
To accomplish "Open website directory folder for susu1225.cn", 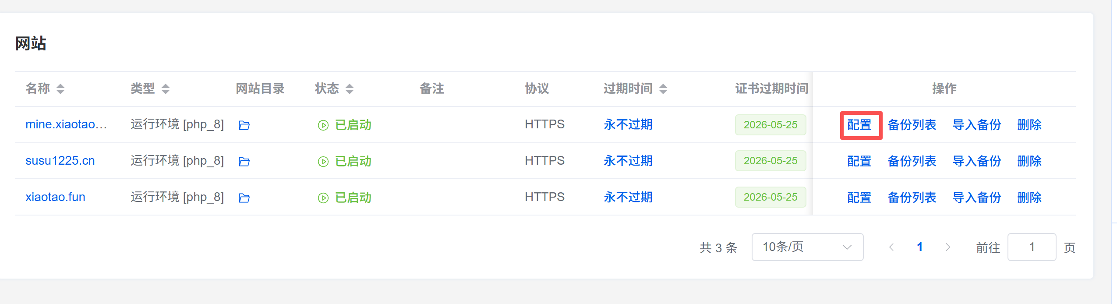I will point(244,162).
